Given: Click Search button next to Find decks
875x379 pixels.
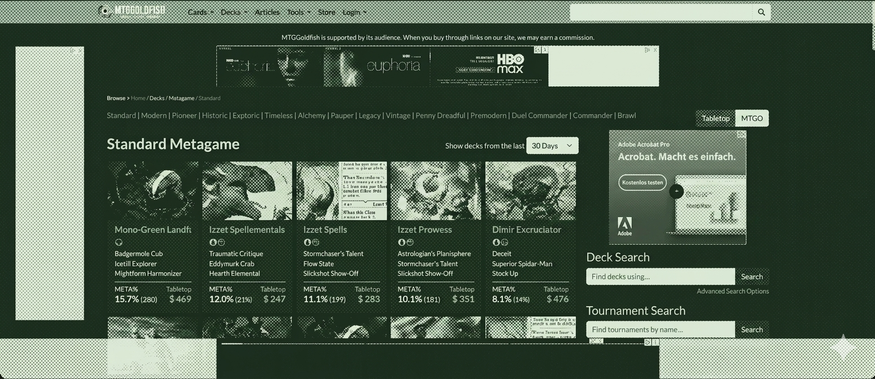Looking at the screenshot, I should point(752,276).
